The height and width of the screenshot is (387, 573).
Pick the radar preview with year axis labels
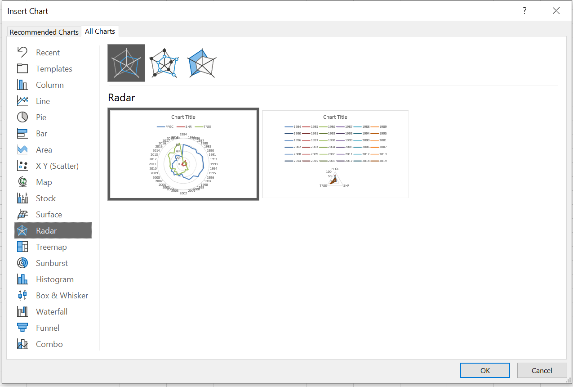tap(183, 154)
